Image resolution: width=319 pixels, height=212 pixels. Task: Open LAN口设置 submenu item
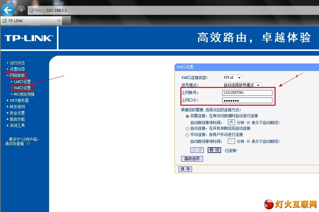click(x=22, y=82)
